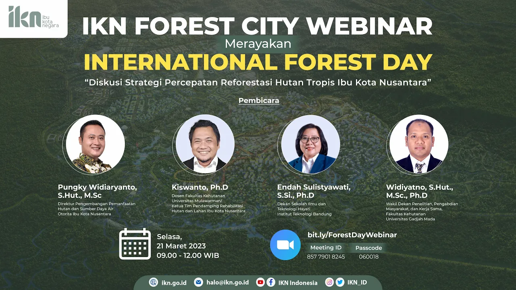516x290 pixels.
Task: Click the calendar icon beside the date
Action: tap(135, 244)
